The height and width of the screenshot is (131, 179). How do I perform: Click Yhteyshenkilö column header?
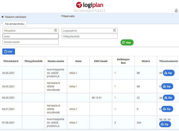(x=33, y=61)
